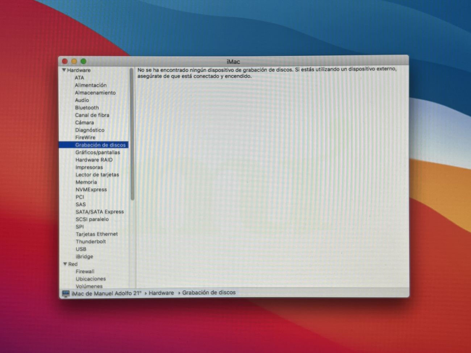The image size is (471, 353).
Task: Select Hardware RAID entry
Action: 94,160
